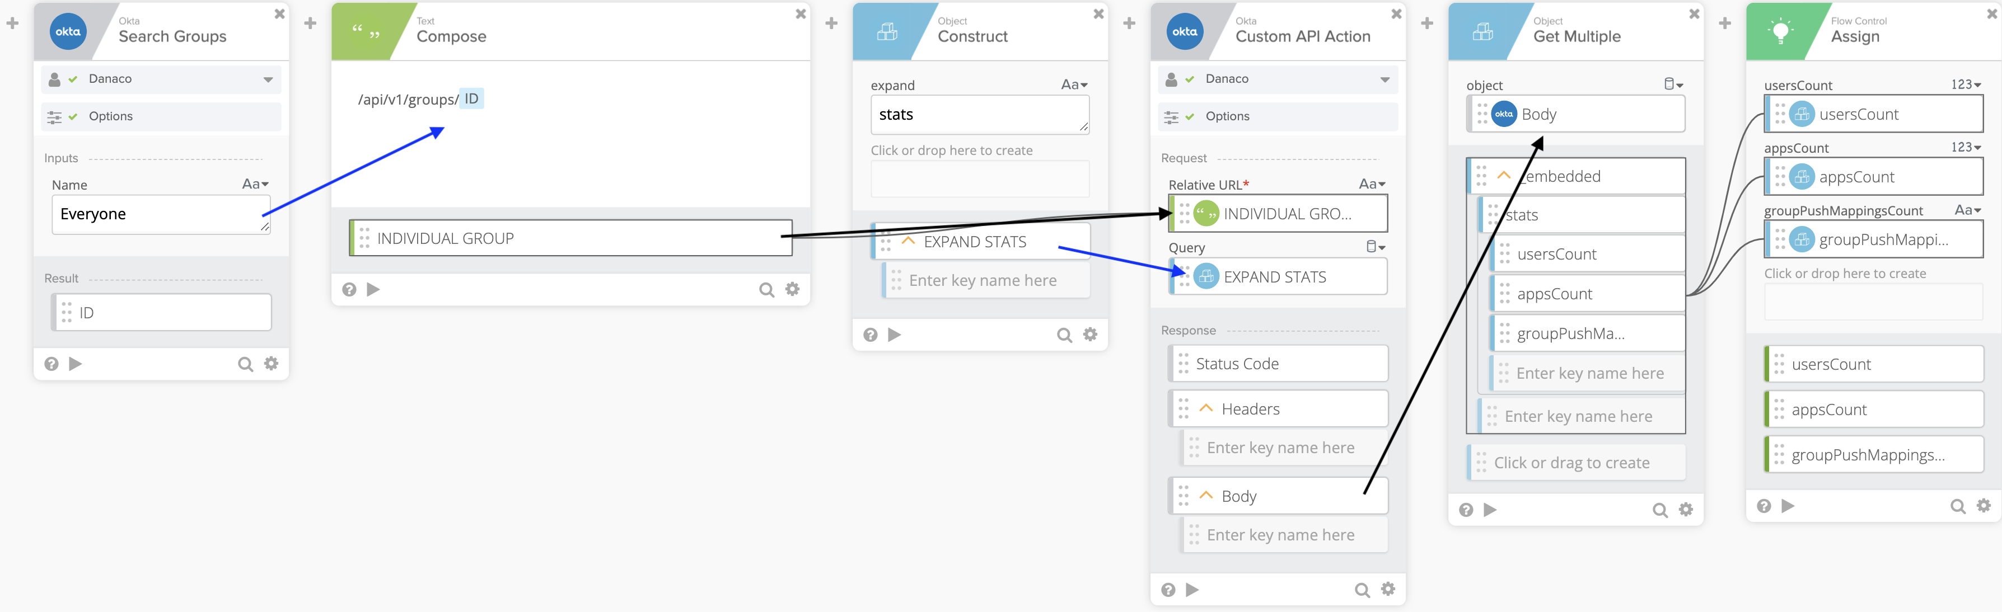
Task: Open Options on the Search Groups card
Action: point(161,116)
